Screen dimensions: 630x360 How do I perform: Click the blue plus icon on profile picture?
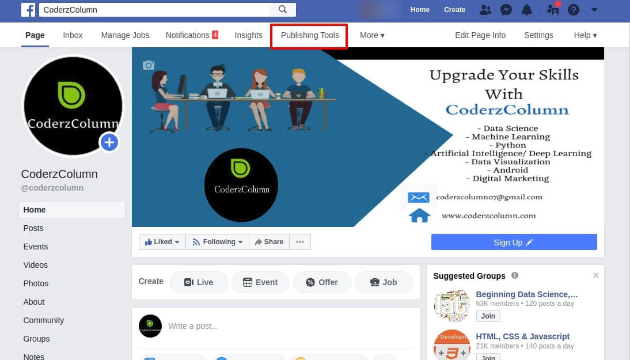click(x=109, y=142)
